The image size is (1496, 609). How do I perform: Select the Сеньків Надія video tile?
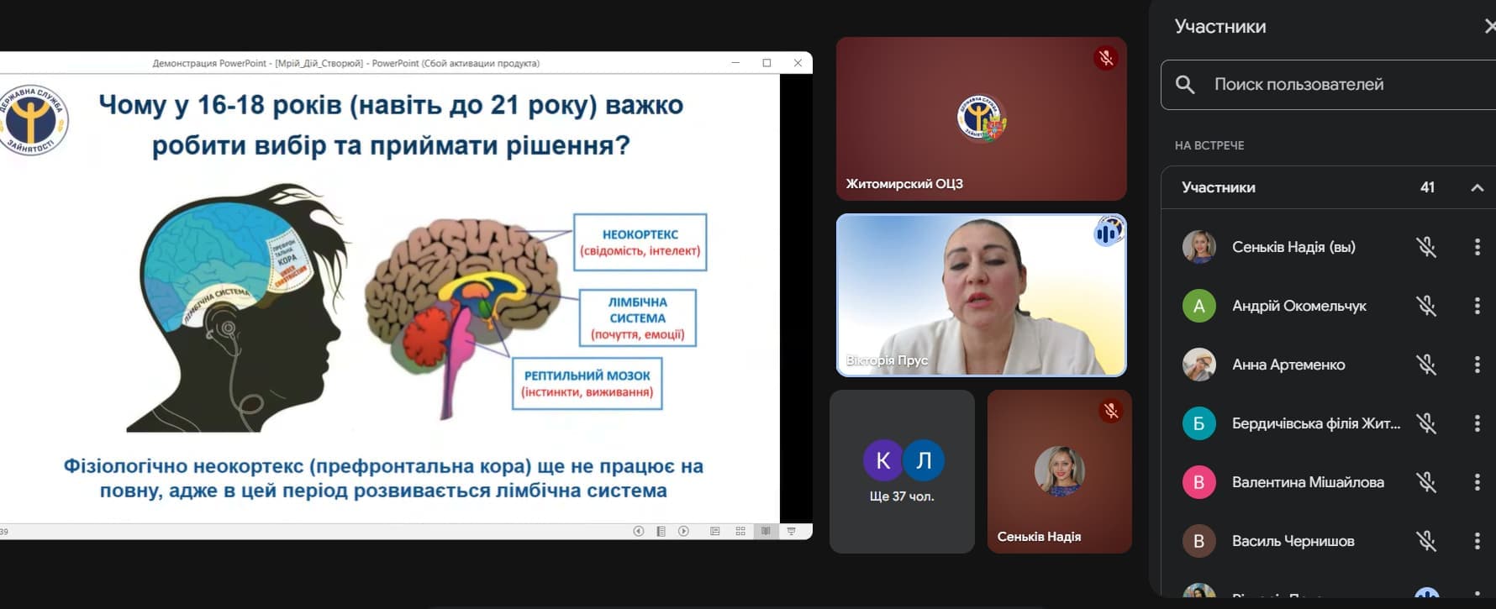tap(1060, 471)
